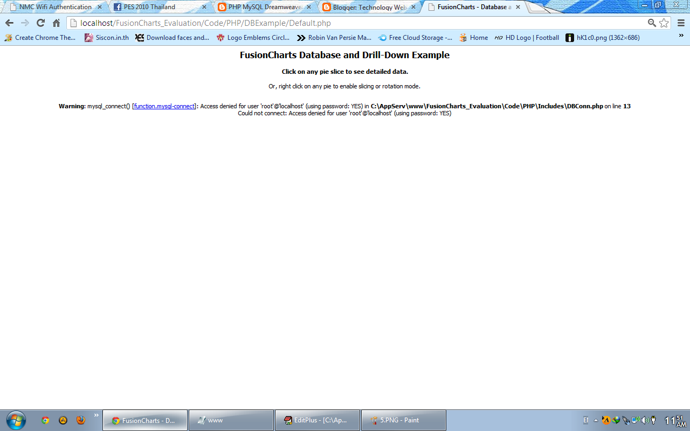Close the PHP MySQL Dreamweaver tab

309,7
